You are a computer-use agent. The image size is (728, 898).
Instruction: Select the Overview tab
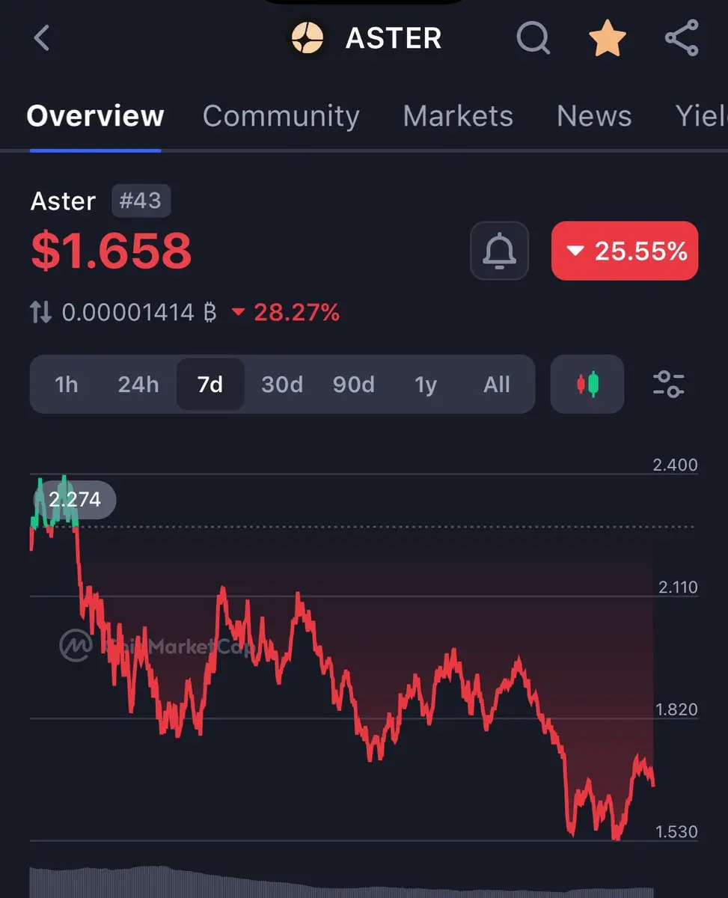(x=95, y=116)
